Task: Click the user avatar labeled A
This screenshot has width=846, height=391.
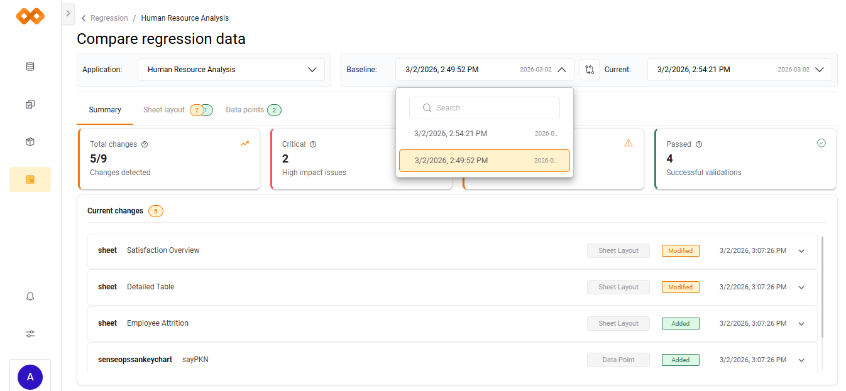Action: point(30,377)
